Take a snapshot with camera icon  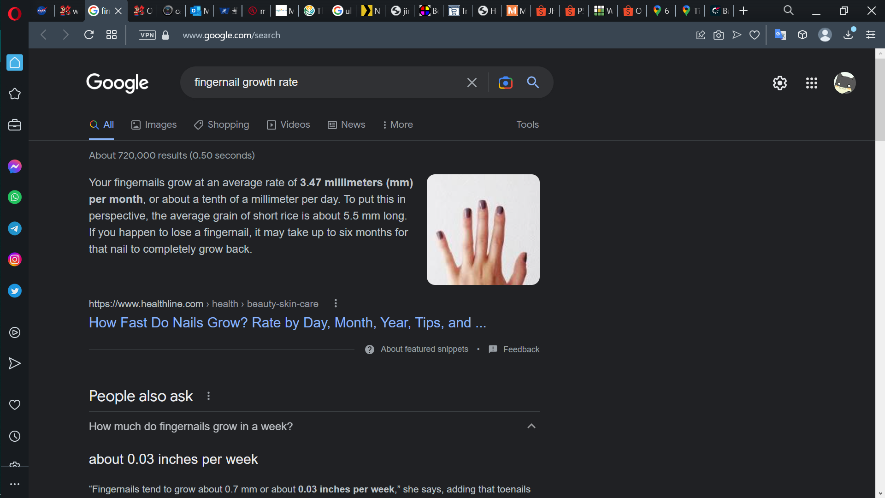[x=718, y=35]
